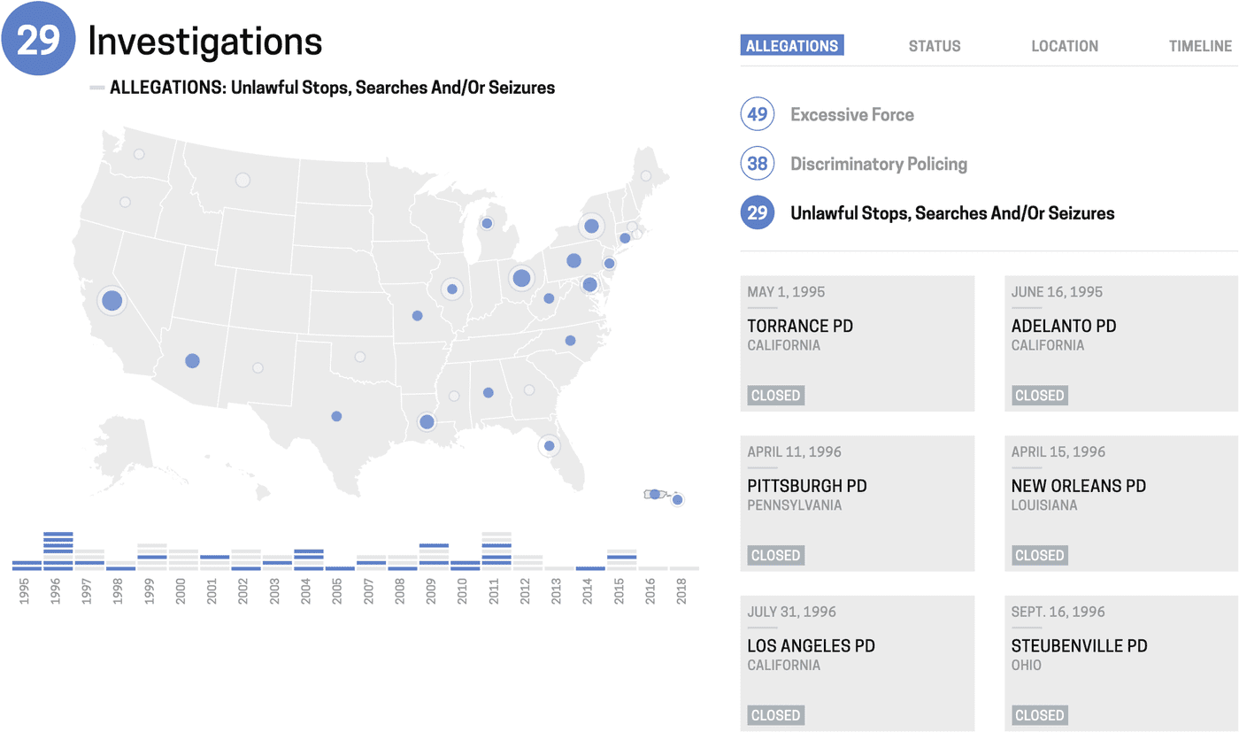
Task: Select the 1996 bar stack in timeline
Action: tap(58, 551)
